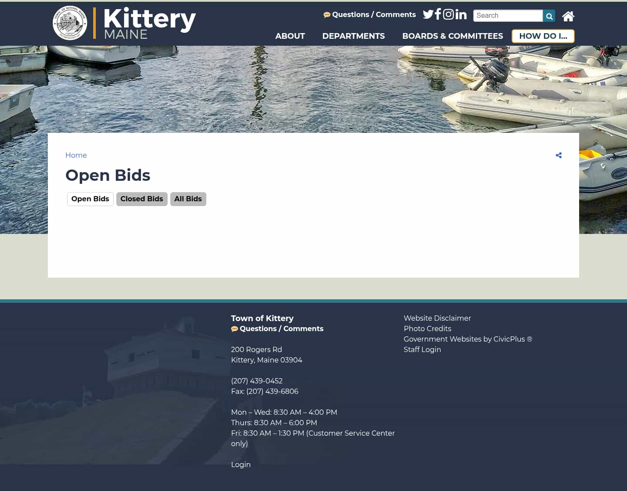Image resolution: width=627 pixels, height=491 pixels.
Task: Click the search magnifier button
Action: [x=549, y=16]
